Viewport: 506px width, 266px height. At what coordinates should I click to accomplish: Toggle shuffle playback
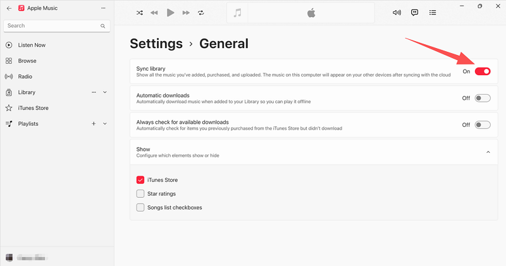coord(139,13)
